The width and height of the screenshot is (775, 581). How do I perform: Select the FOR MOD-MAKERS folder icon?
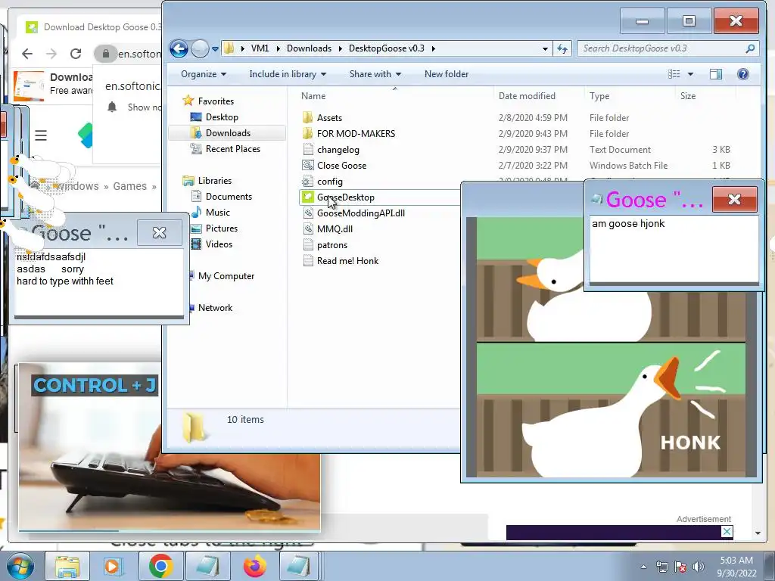(307, 133)
